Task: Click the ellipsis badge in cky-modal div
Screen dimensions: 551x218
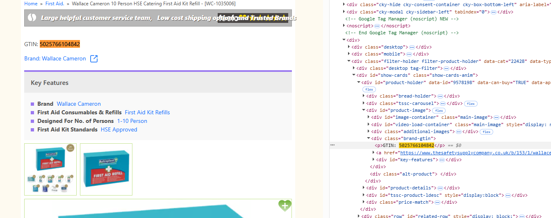Action: click(x=493, y=12)
